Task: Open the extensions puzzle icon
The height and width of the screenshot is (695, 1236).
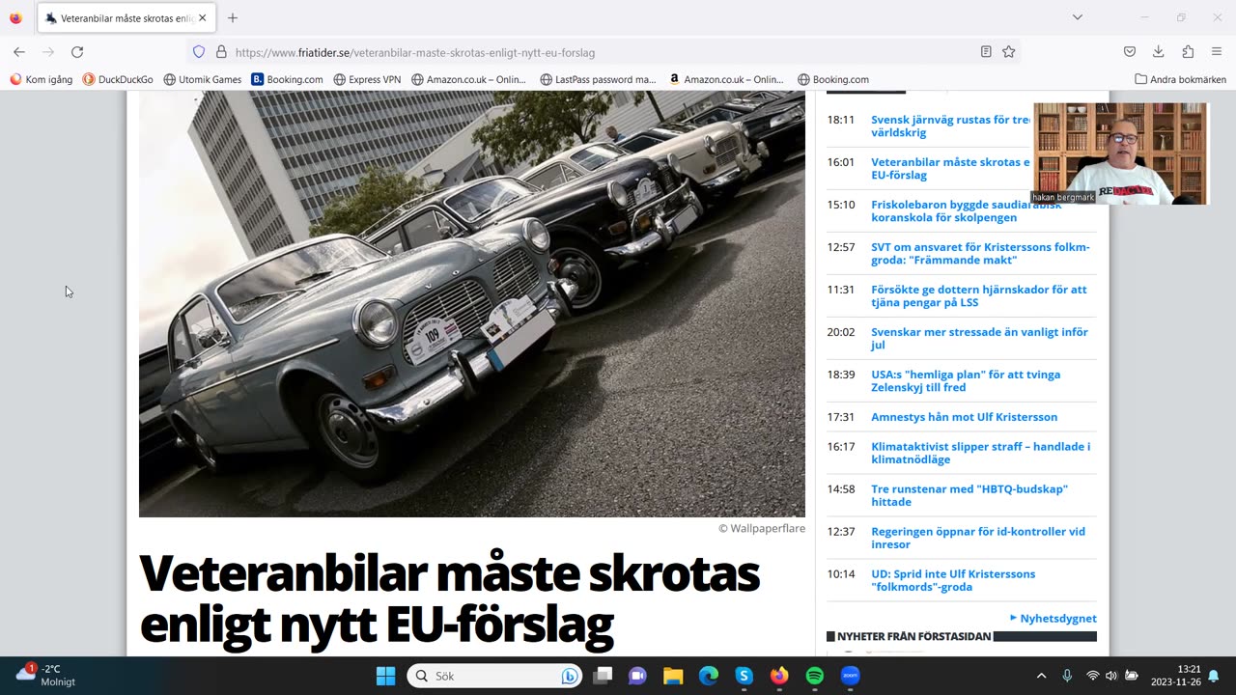Action: pyautogui.click(x=1188, y=52)
